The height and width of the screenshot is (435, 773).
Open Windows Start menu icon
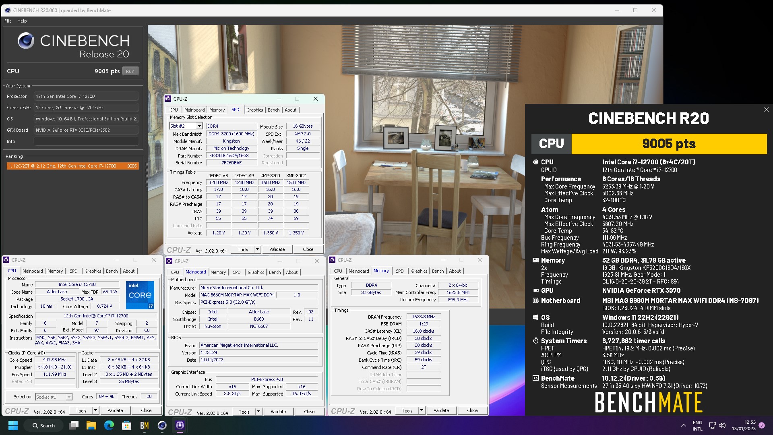[13, 425]
